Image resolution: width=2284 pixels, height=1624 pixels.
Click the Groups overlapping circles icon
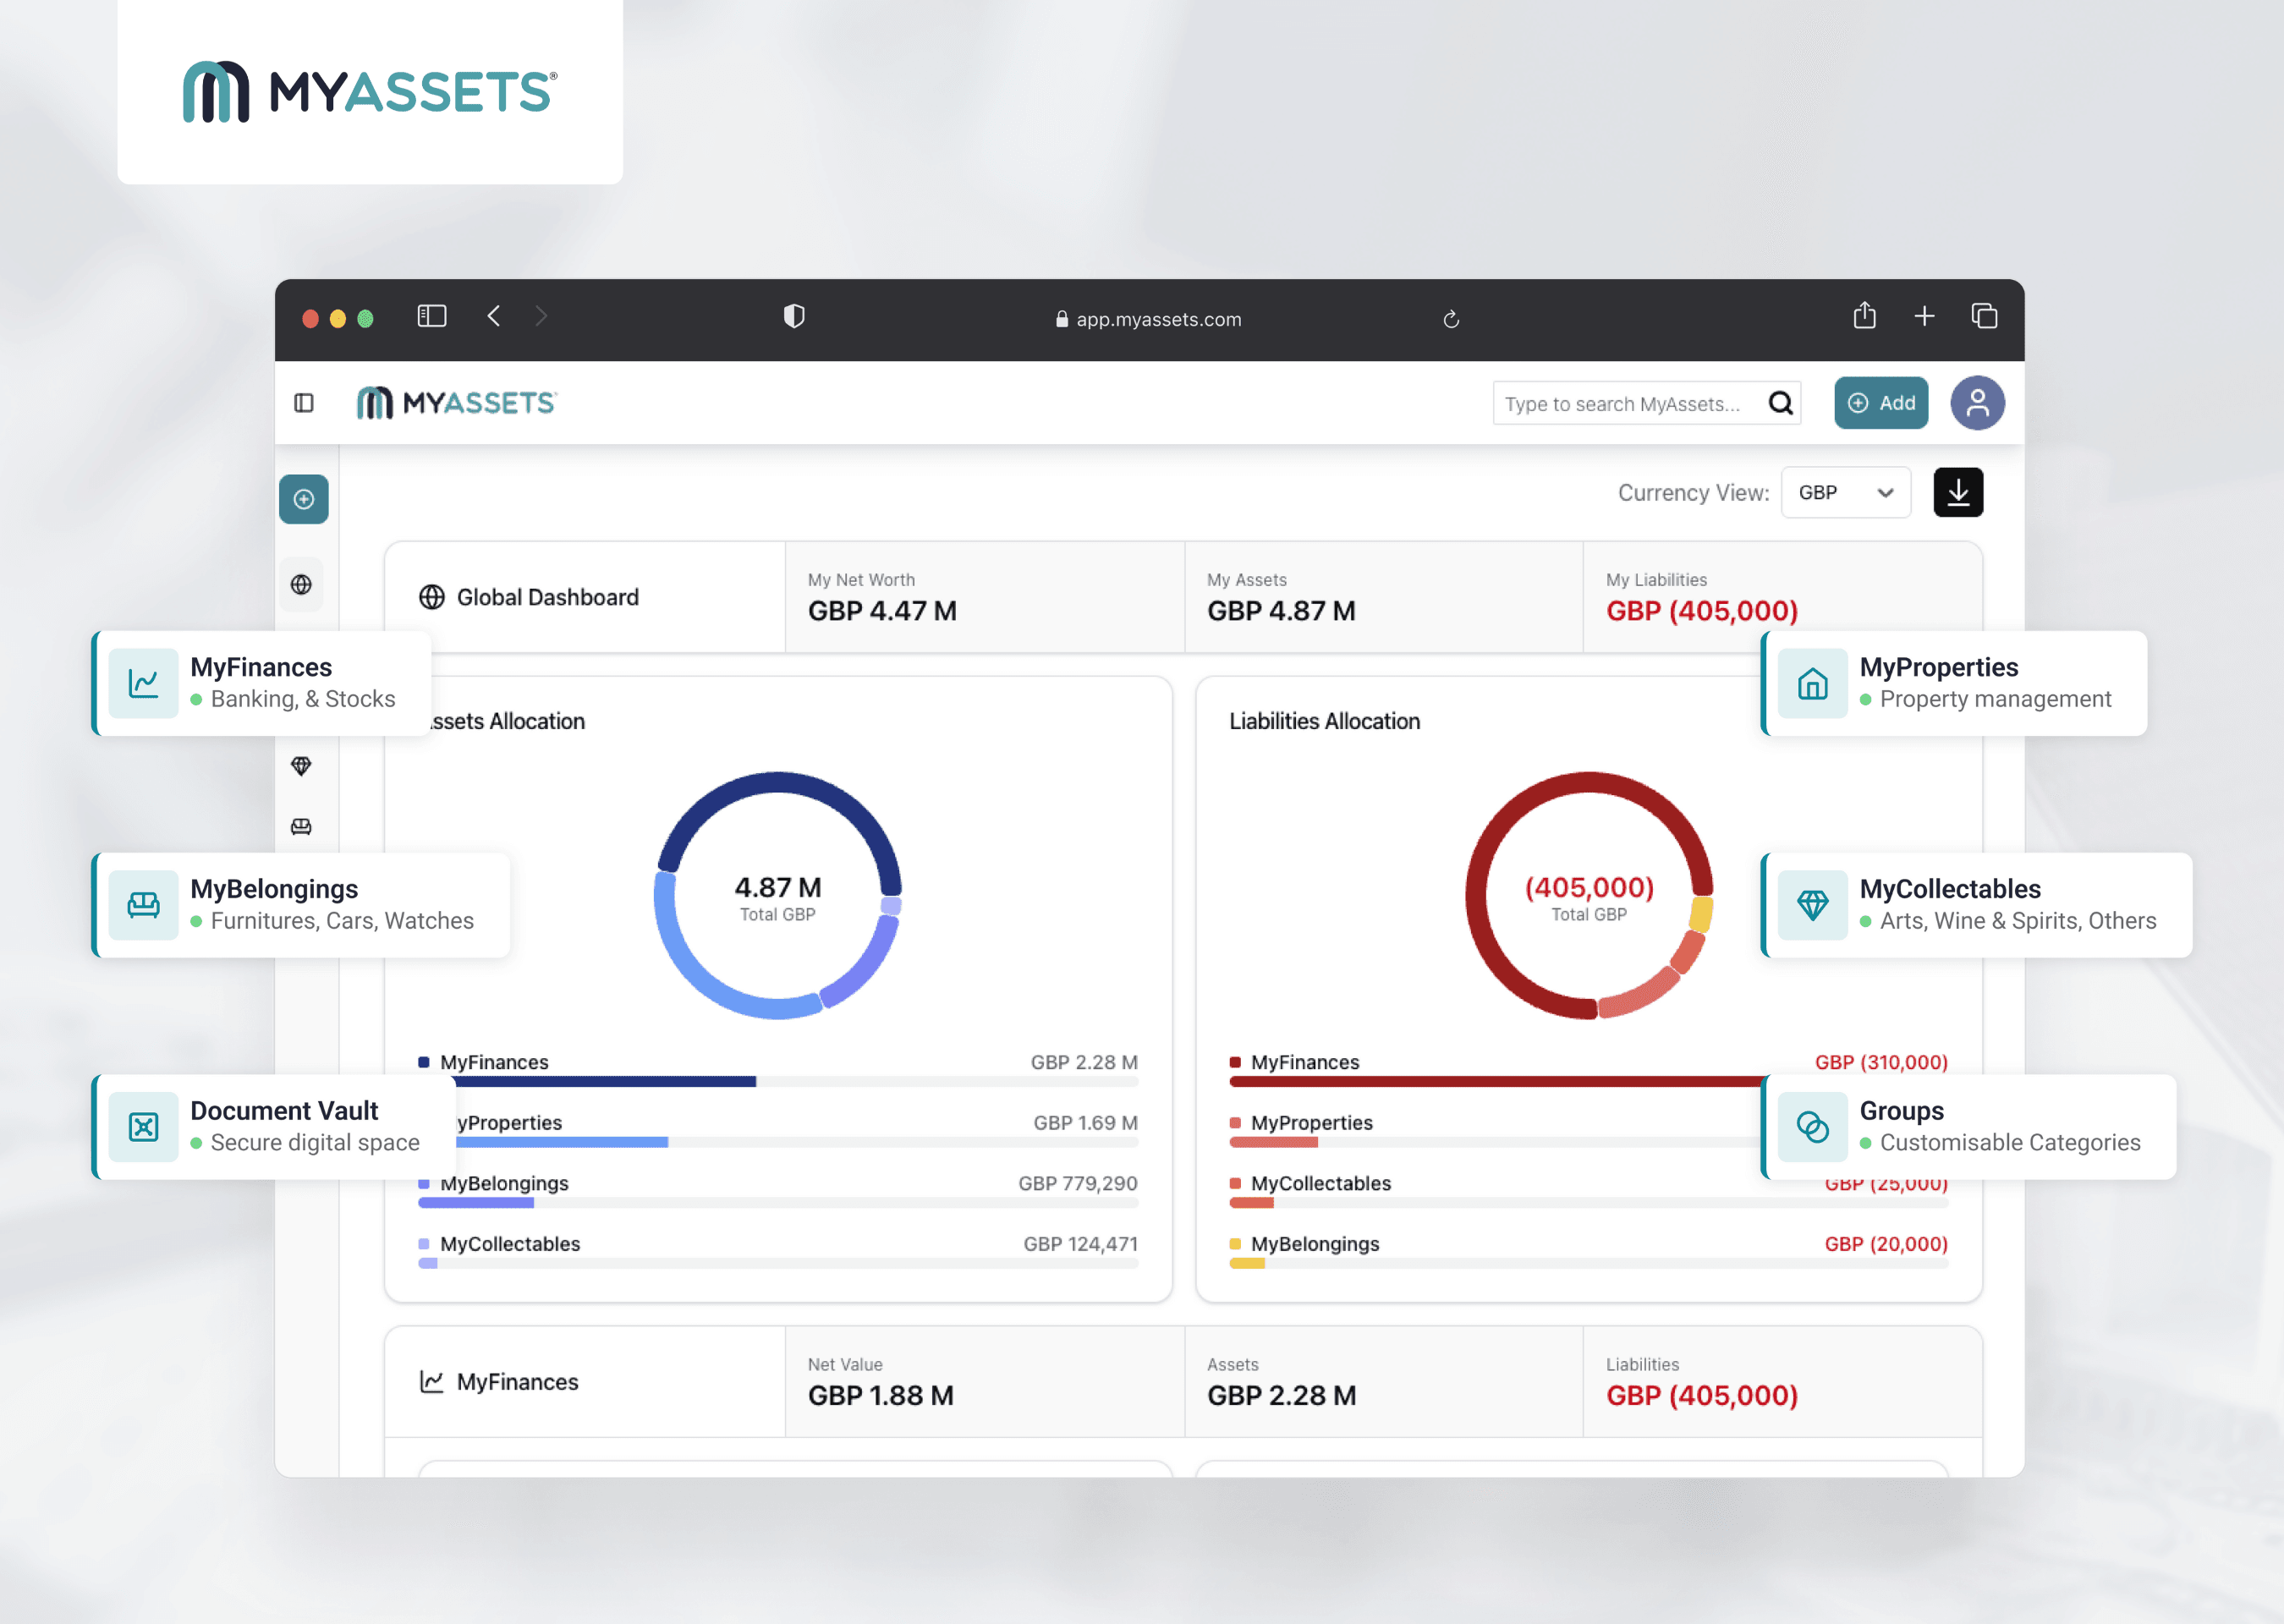(x=1812, y=1127)
